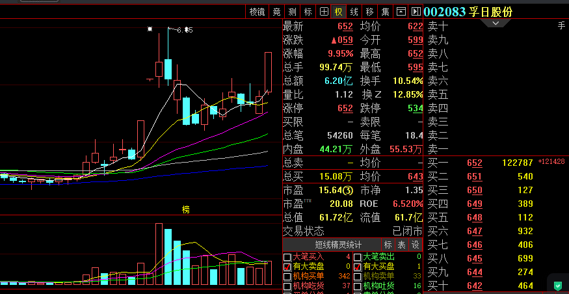Toggle the highlighted 权 adjustment icon

[338, 12]
